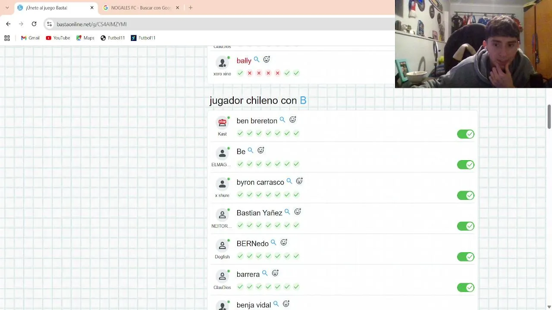Toggle approval switch for 'ben brereton'
This screenshot has height=310, width=552.
point(466,134)
